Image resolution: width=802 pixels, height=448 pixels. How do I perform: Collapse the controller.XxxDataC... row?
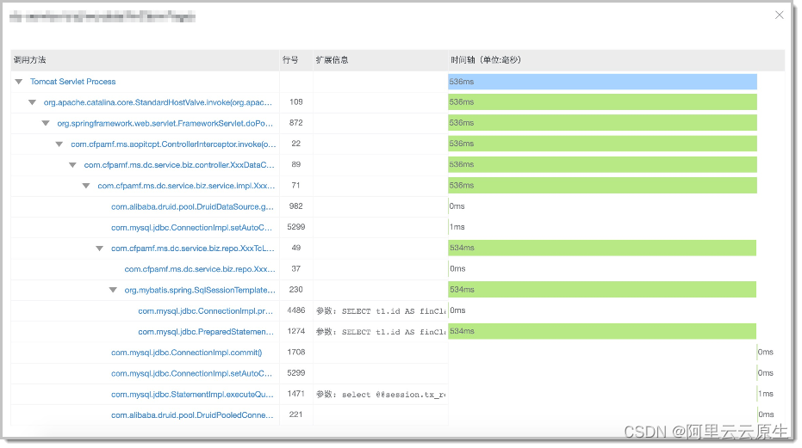click(72, 165)
